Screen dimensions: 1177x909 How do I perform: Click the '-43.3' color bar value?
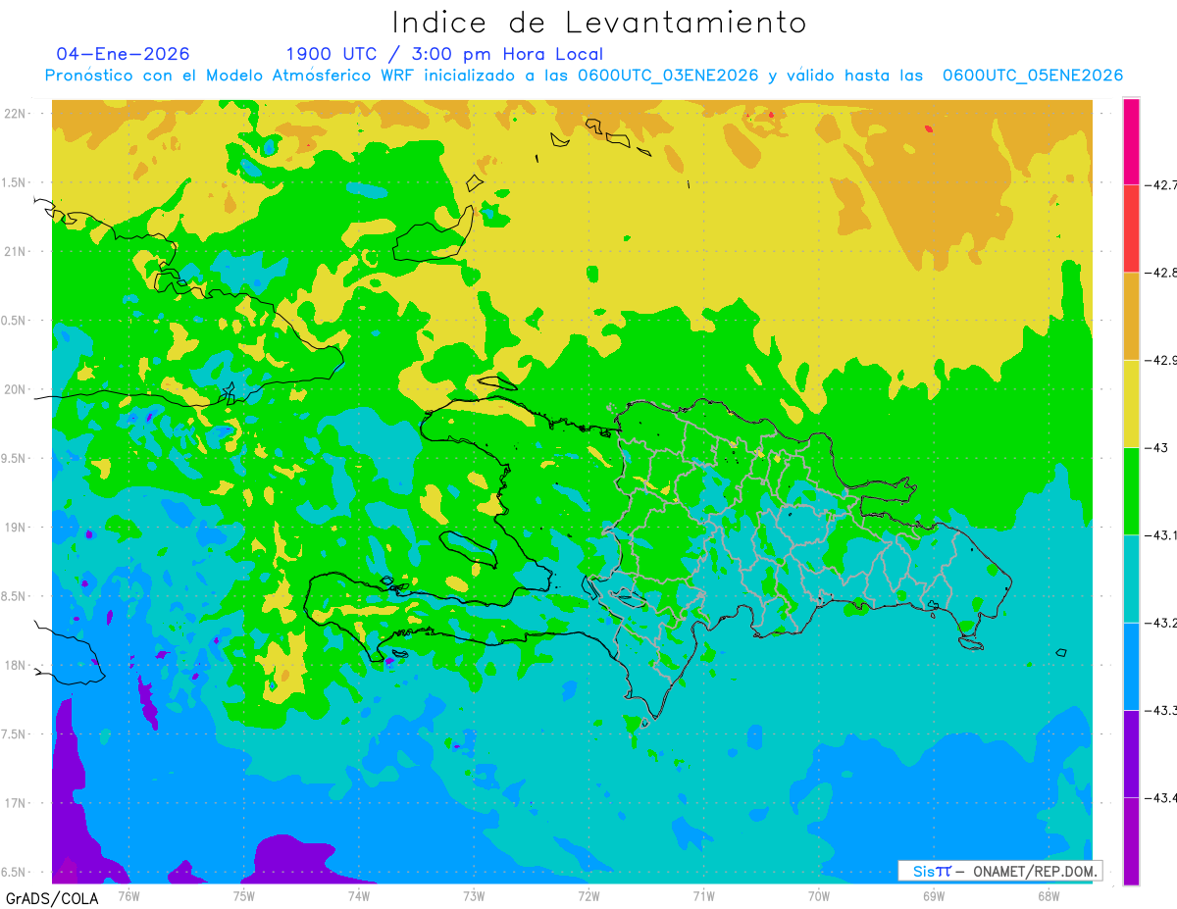(x=1161, y=710)
